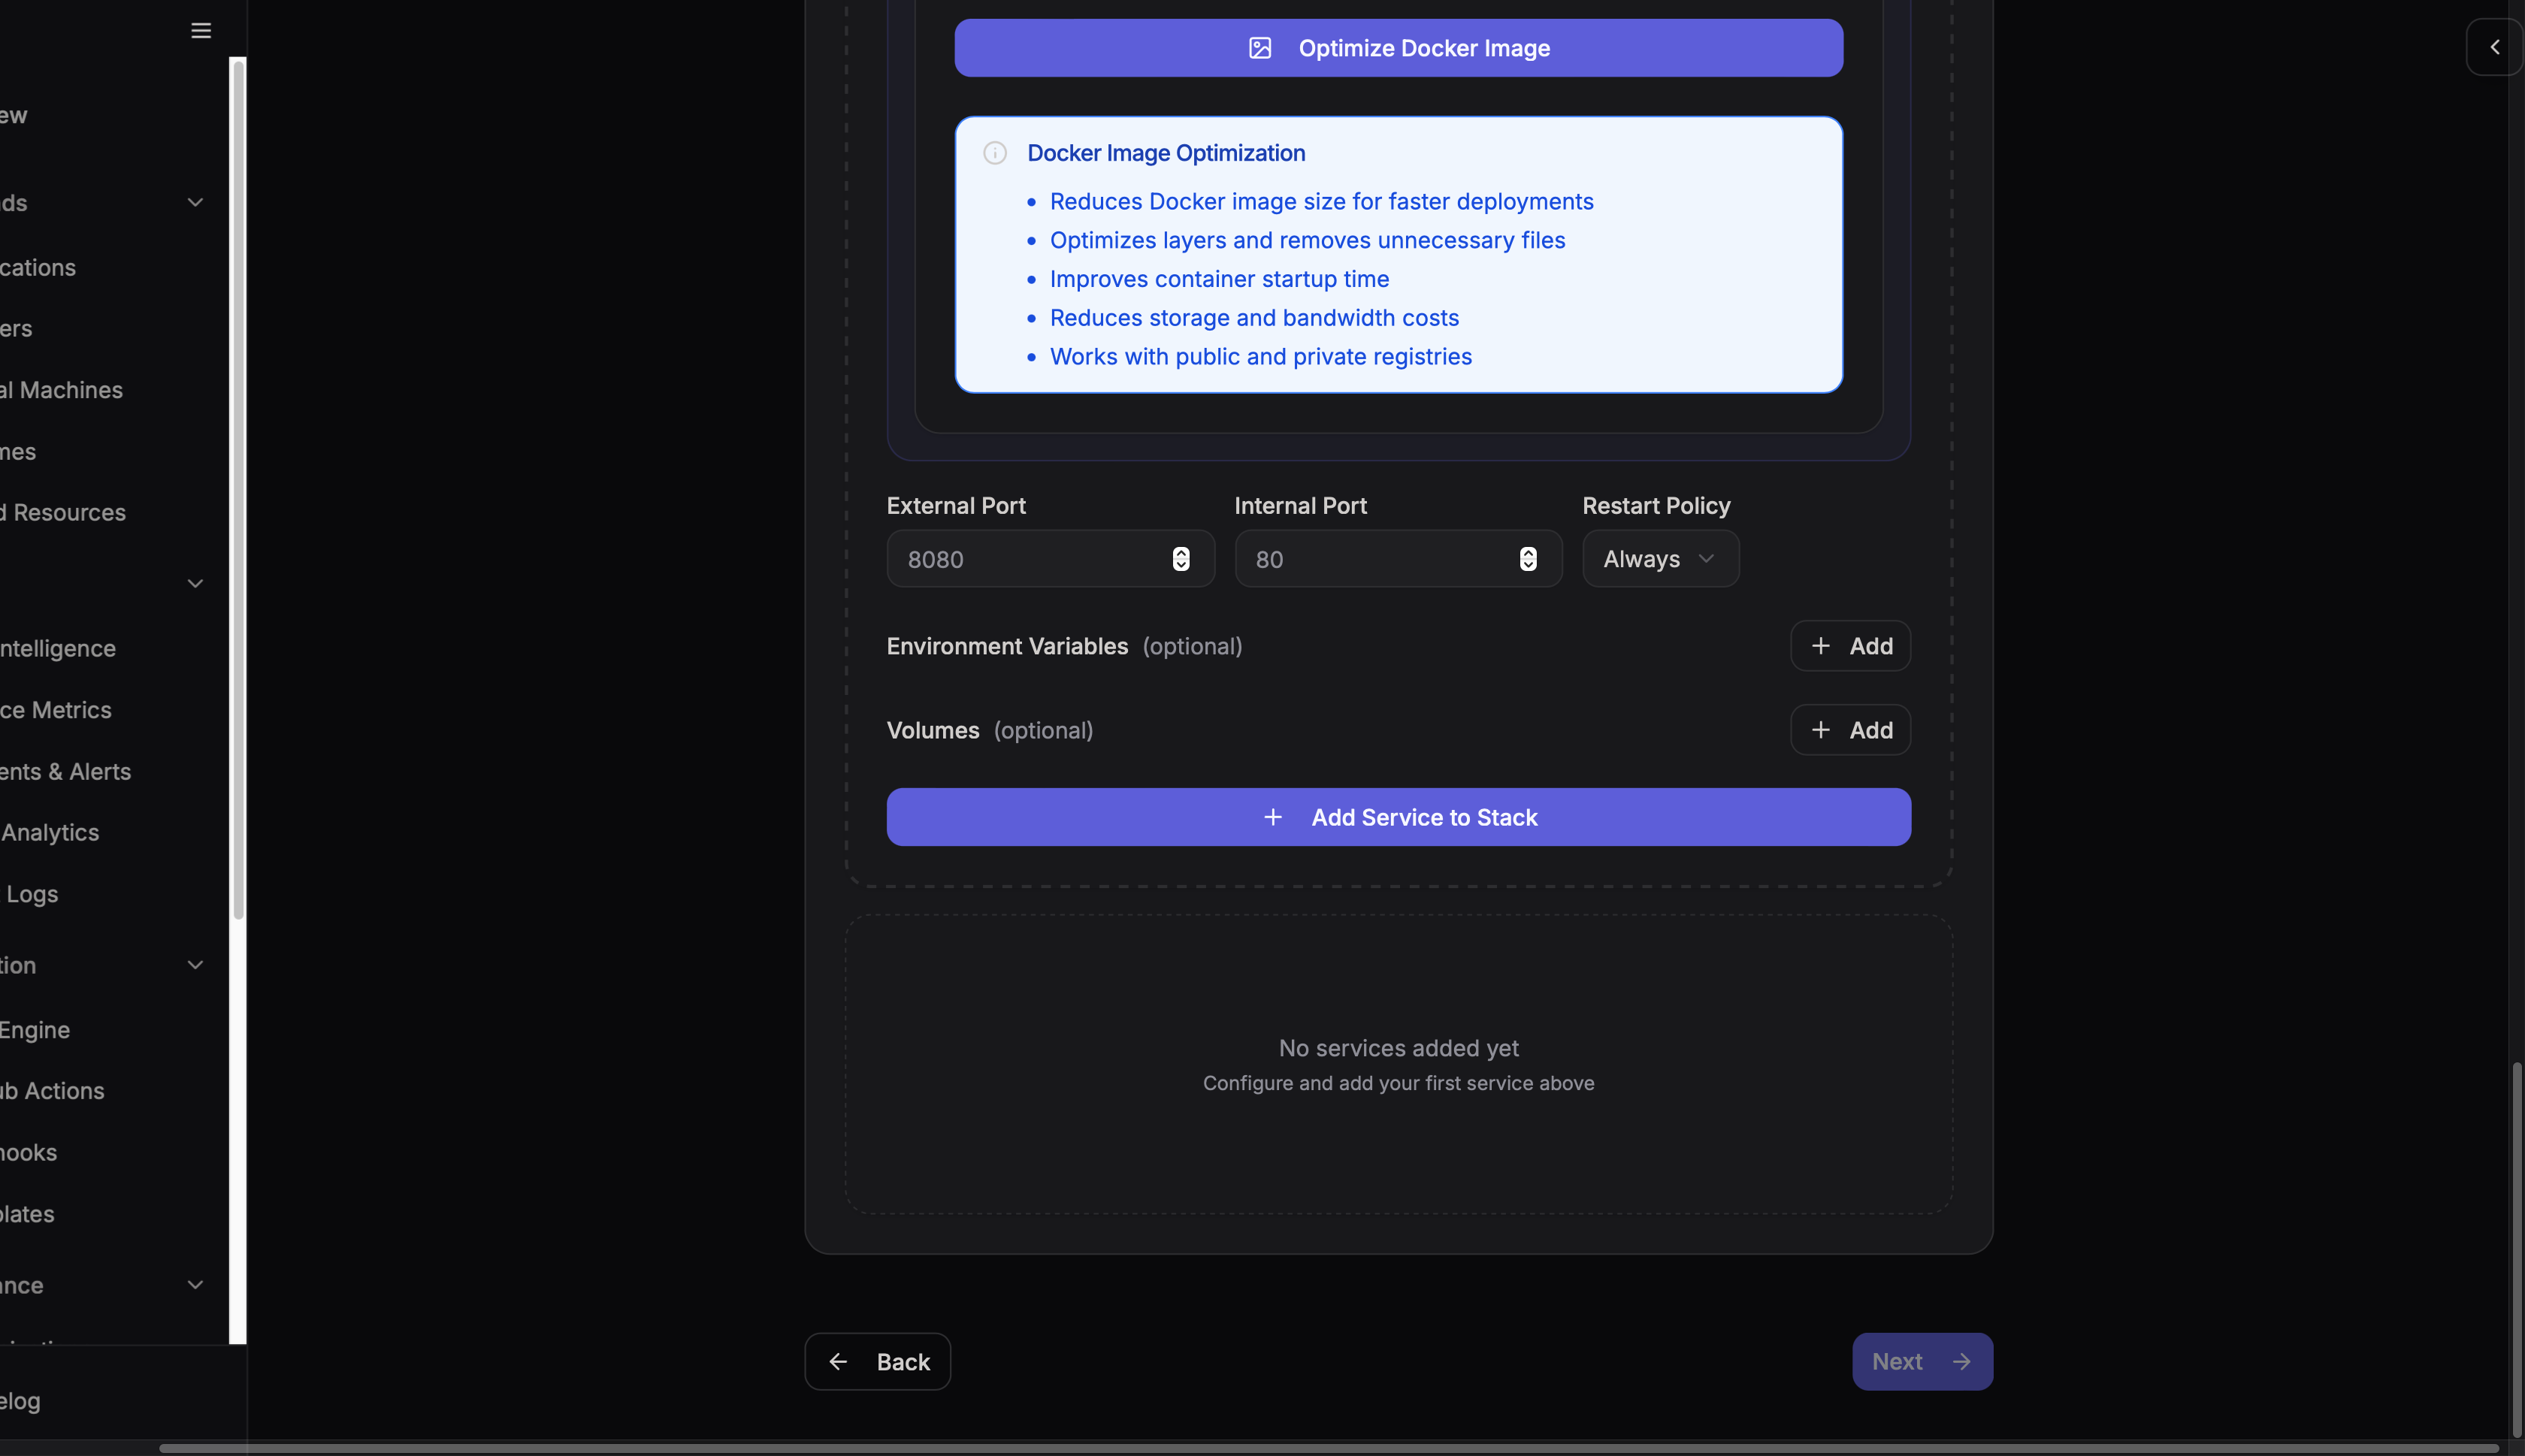Click the plus icon inside Add Service to Stack
Screen dimensions: 2525x1456
click(1272, 817)
